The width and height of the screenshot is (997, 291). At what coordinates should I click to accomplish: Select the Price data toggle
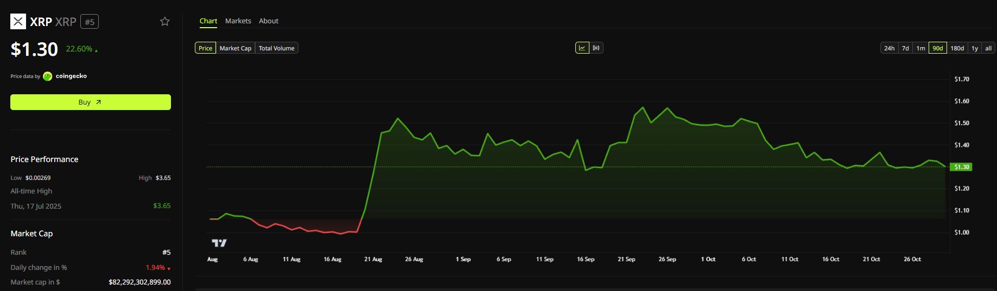206,48
